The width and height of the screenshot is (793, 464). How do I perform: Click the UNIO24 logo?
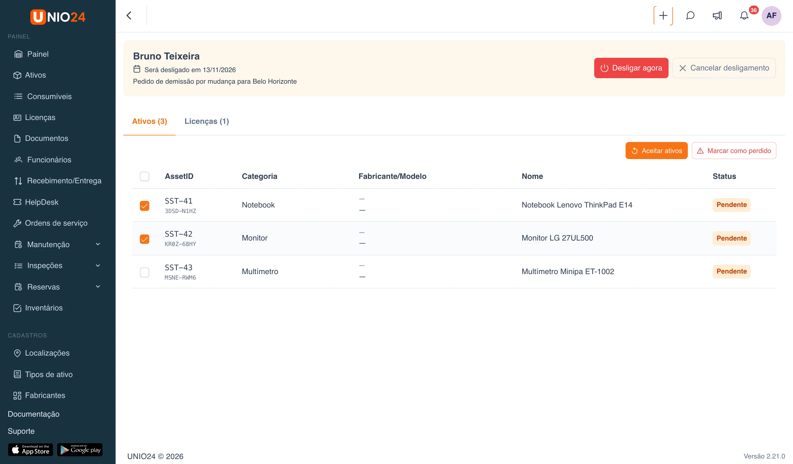[x=58, y=17]
